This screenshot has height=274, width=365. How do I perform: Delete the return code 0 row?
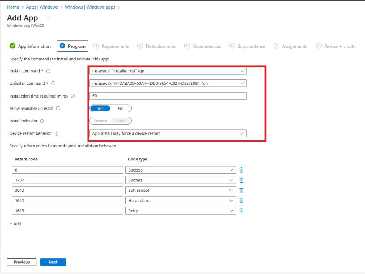point(241,170)
